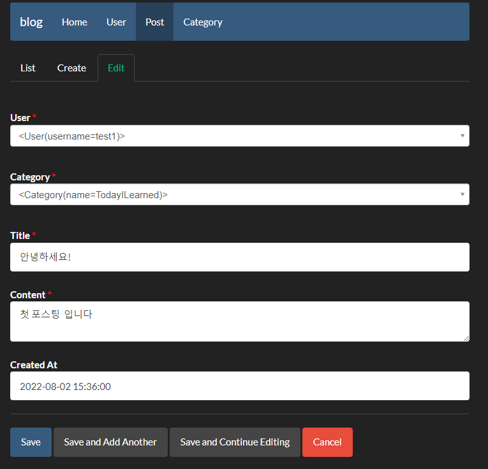Open the User nav item

pyautogui.click(x=116, y=22)
